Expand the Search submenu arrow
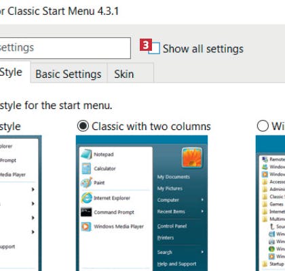 [x=202, y=252]
